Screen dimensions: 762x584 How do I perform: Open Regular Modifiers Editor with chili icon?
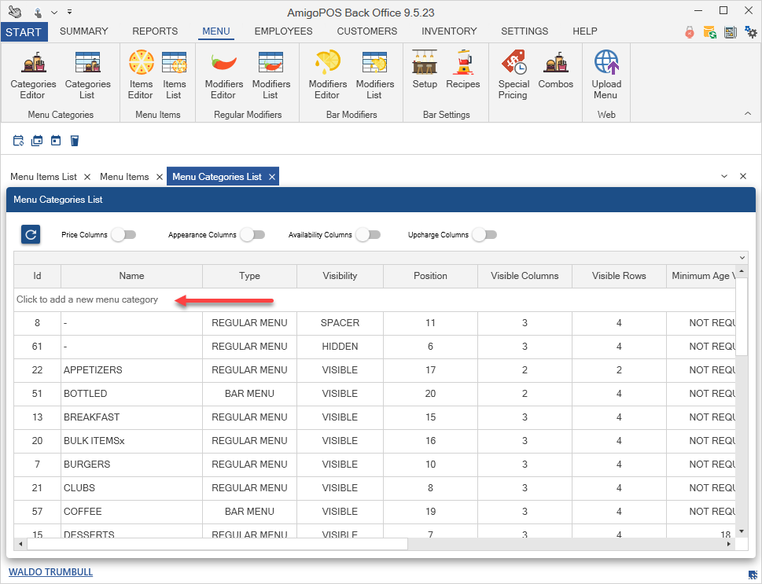pyautogui.click(x=224, y=75)
